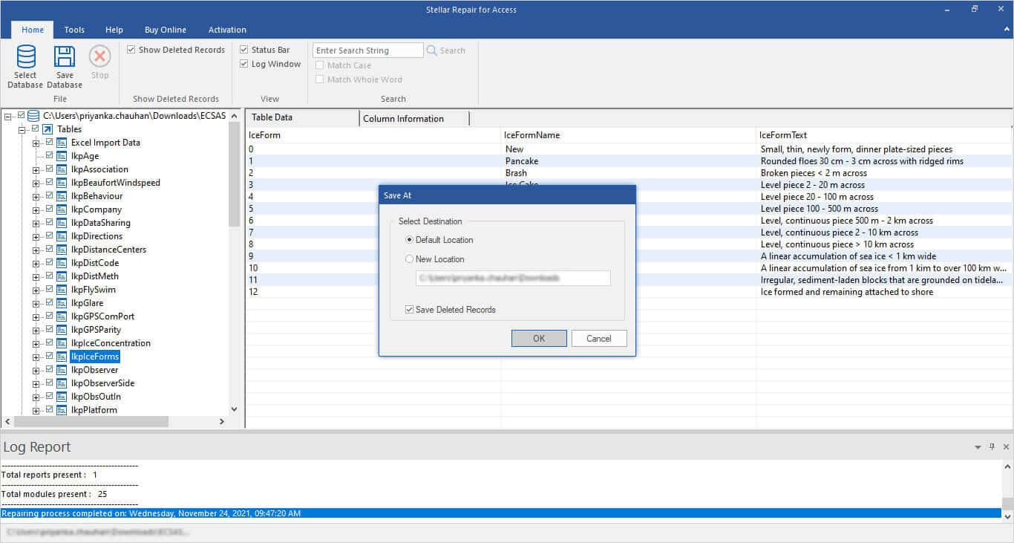
Task: Uncheck Save Deleted Records in dialog
Action: tap(410, 310)
